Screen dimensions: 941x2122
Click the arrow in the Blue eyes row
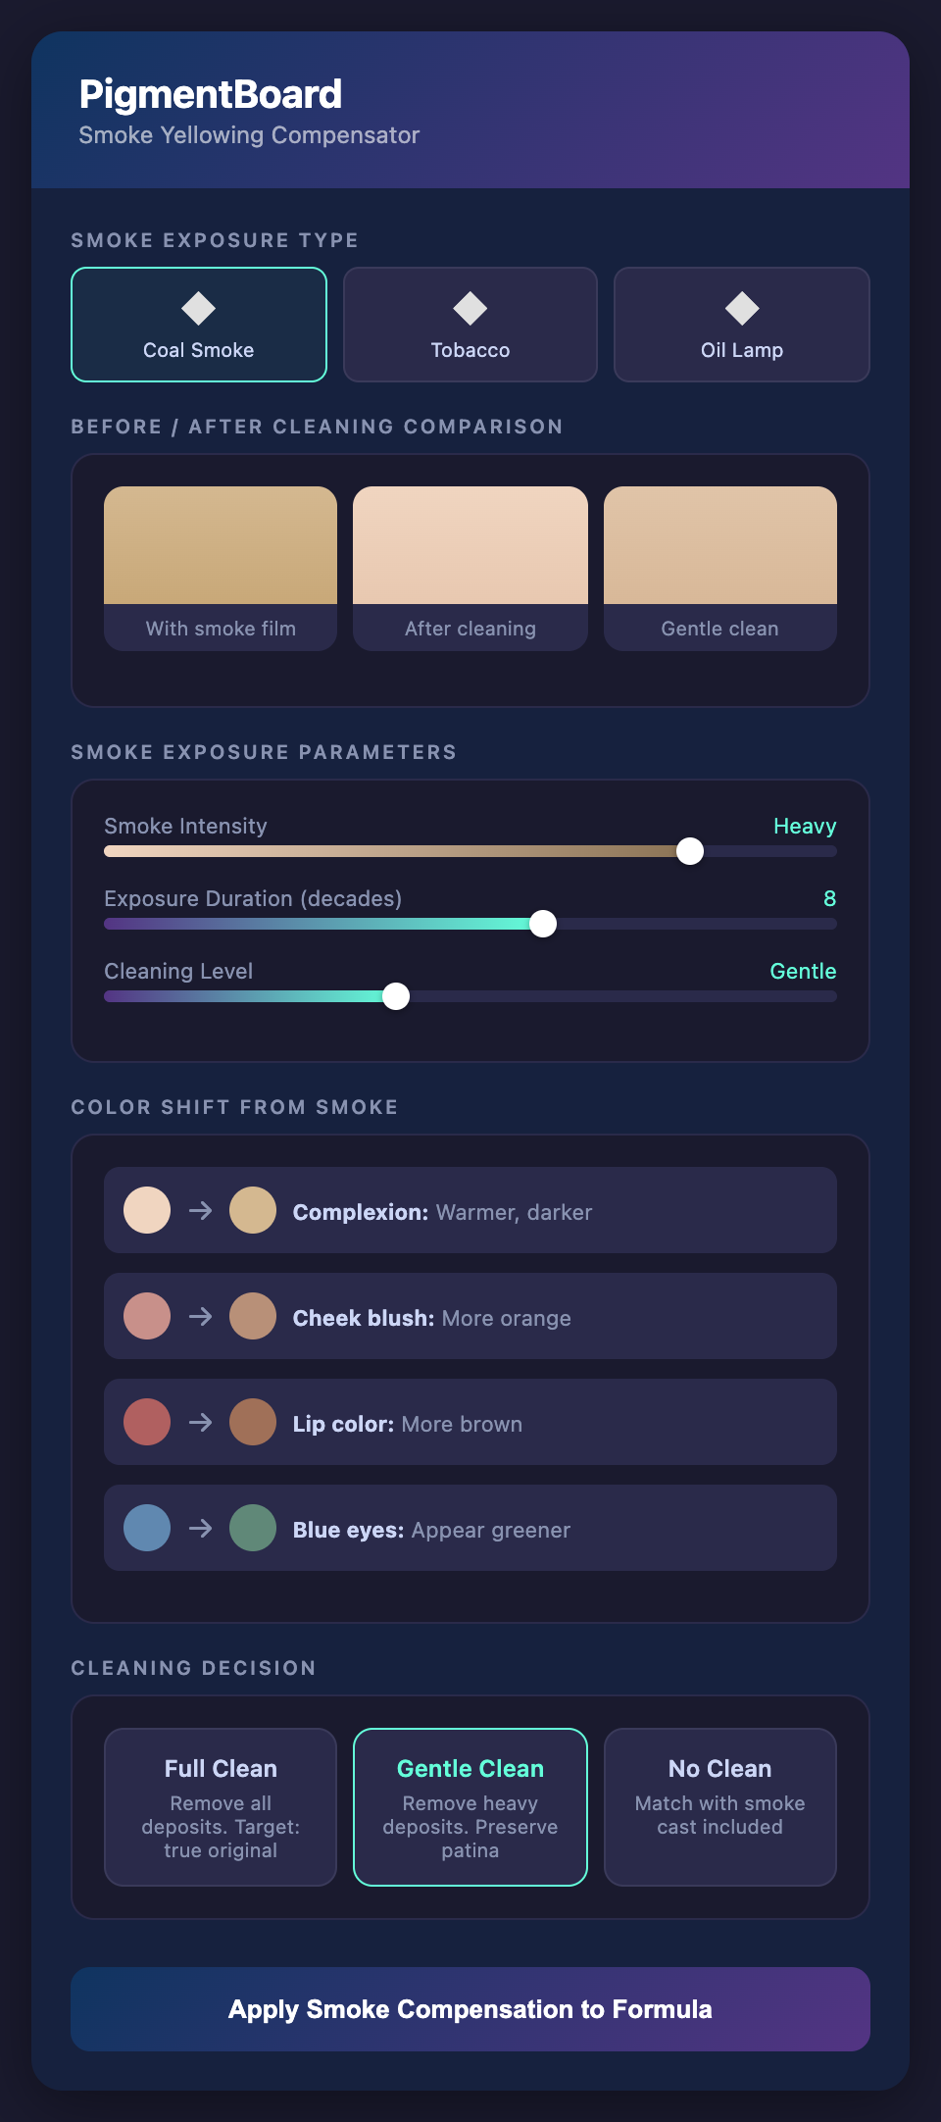click(x=200, y=1529)
